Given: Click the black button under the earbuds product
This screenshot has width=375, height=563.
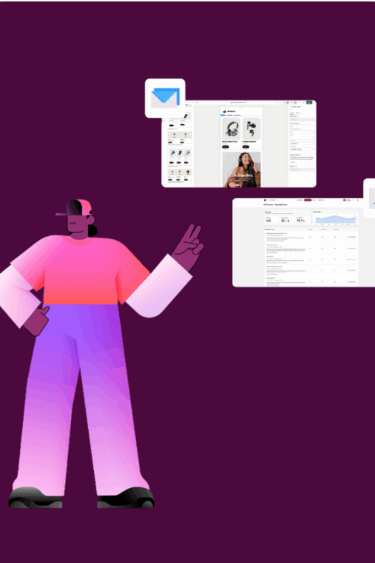Looking at the screenshot, I should pos(246,147).
